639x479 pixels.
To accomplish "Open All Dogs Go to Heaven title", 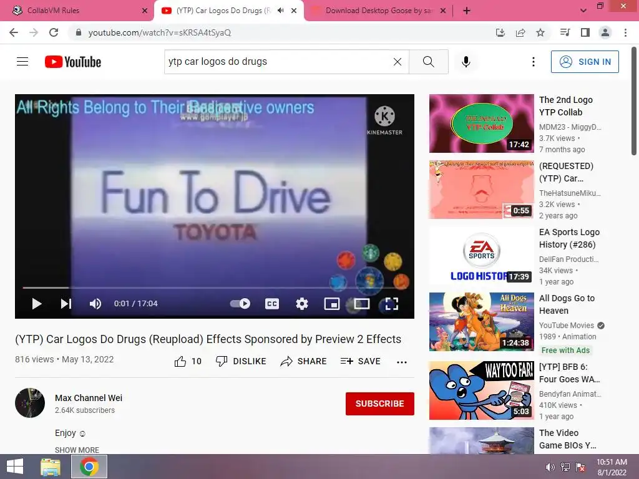I will point(567,304).
